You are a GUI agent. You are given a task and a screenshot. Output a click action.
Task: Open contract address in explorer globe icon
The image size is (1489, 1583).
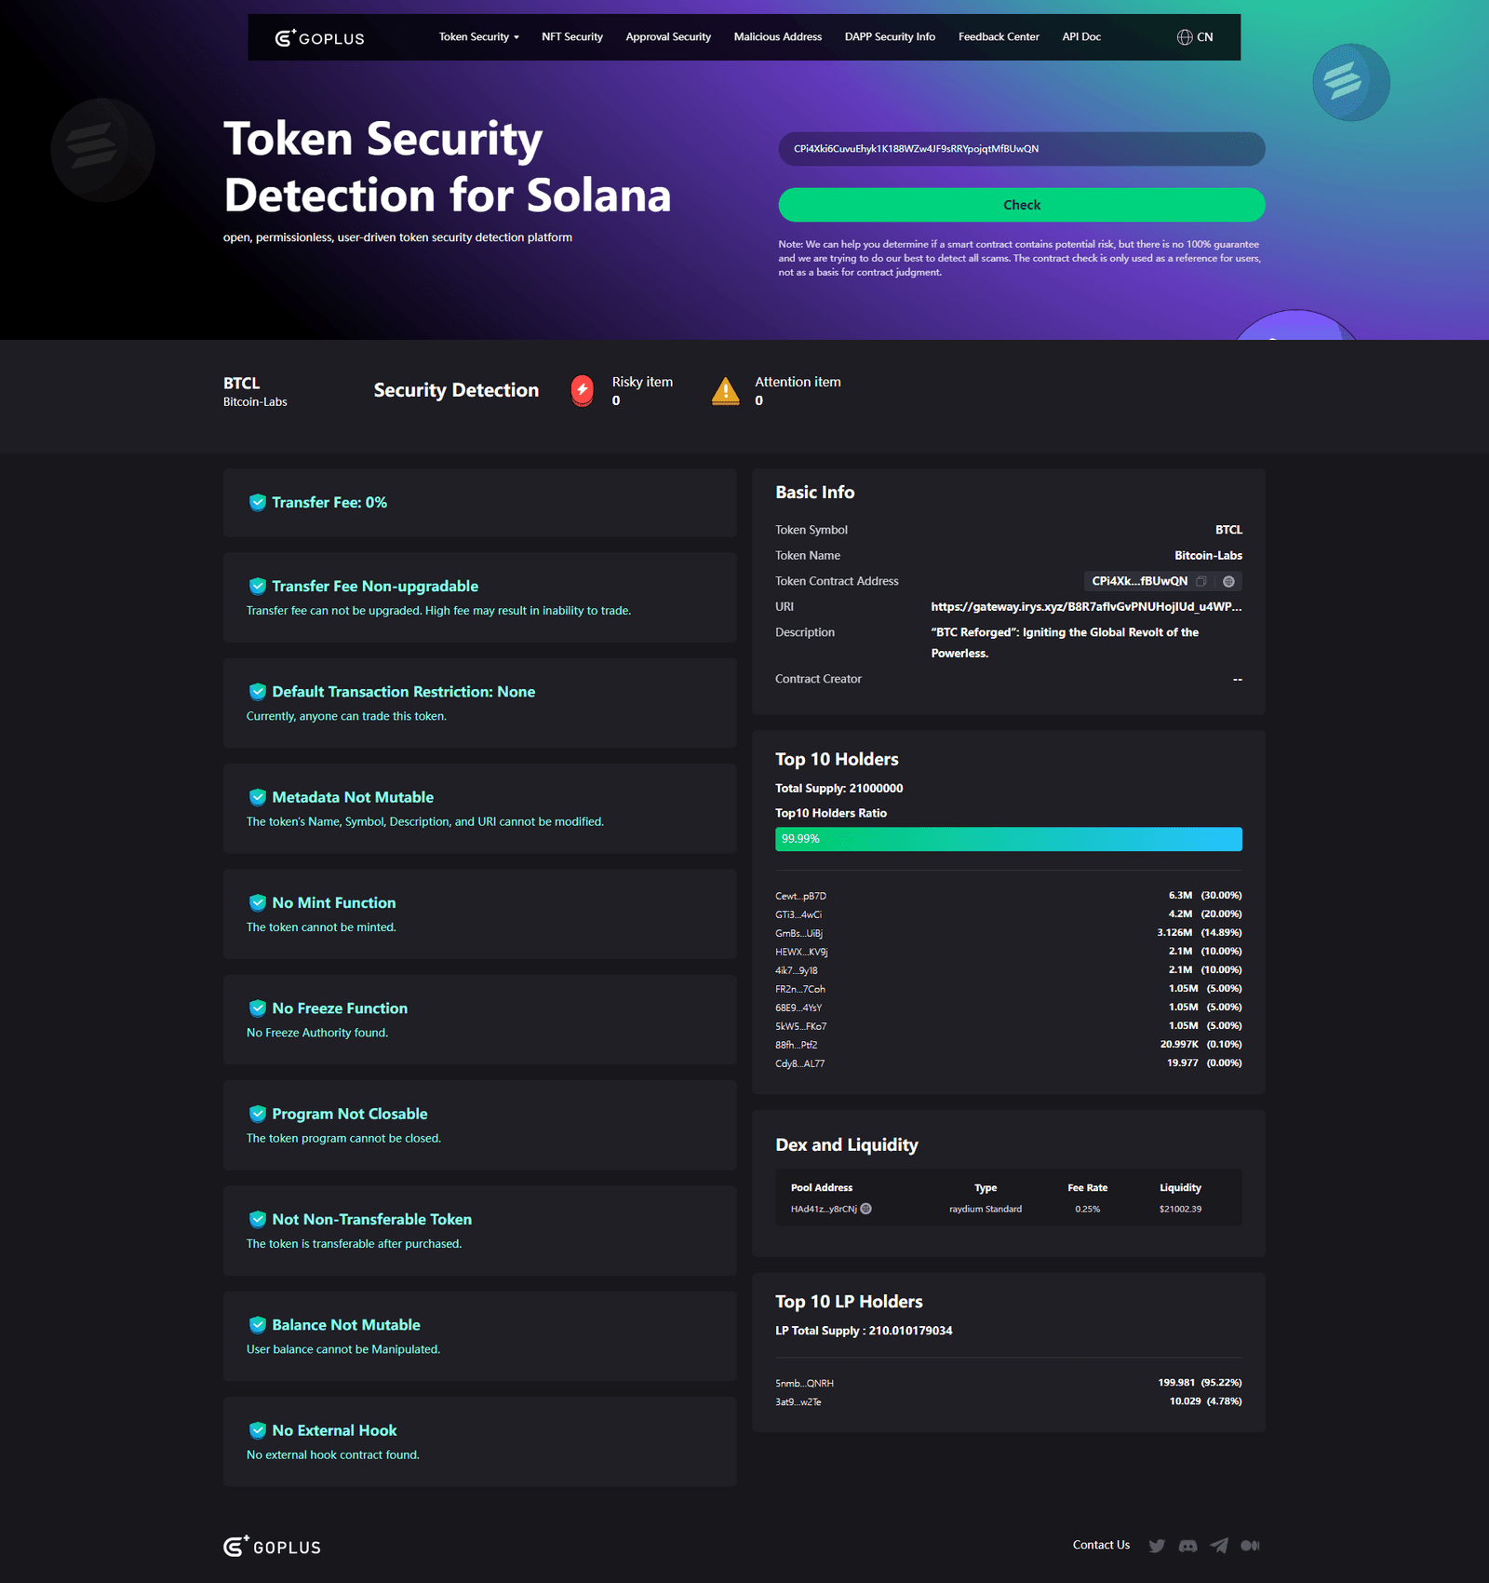pos(1228,581)
